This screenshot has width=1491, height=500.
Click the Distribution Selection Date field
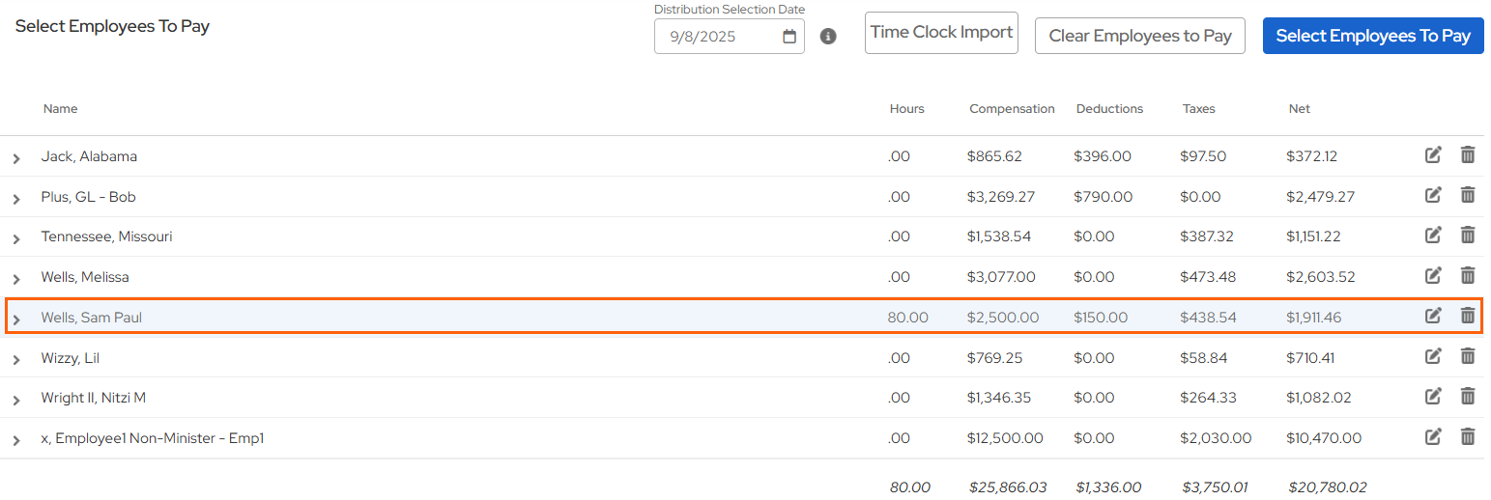(x=715, y=37)
